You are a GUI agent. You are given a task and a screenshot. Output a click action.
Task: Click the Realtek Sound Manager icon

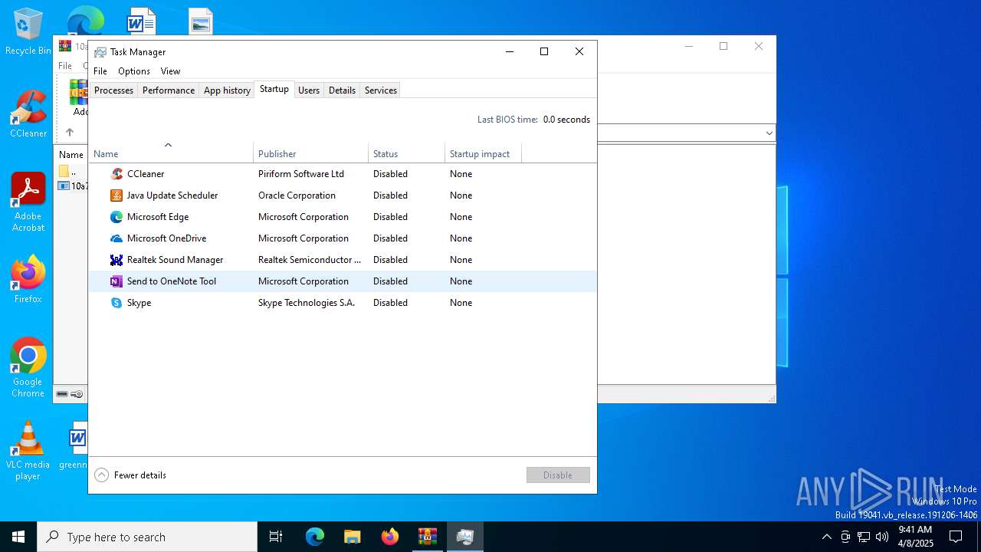pyautogui.click(x=116, y=260)
